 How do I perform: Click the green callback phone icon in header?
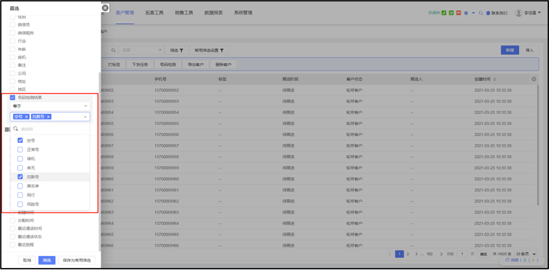(451, 13)
